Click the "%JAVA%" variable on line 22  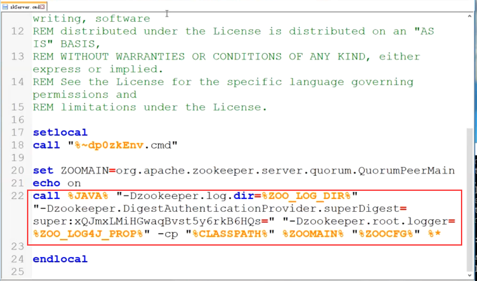pos(88,196)
